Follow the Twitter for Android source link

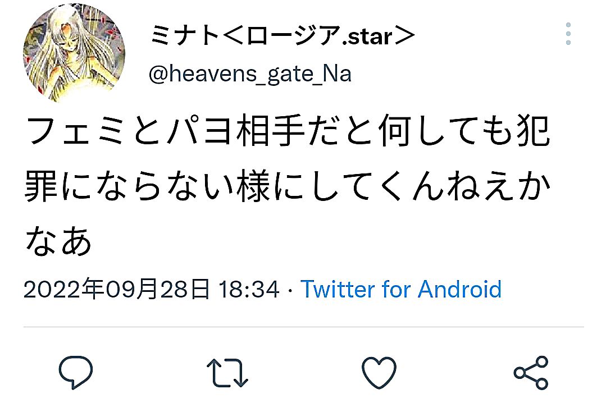pos(401,289)
